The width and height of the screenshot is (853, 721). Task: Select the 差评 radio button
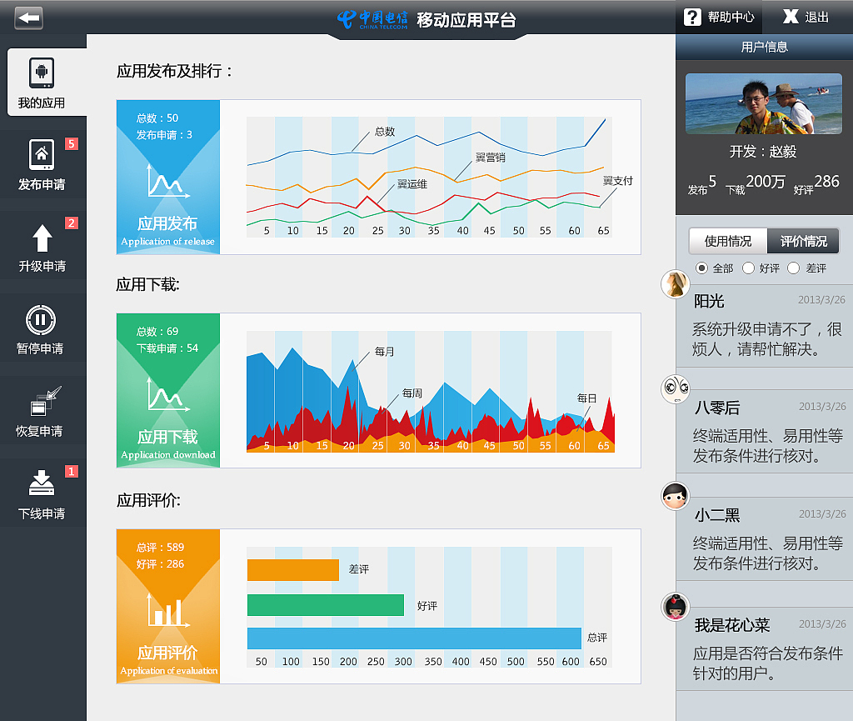tap(794, 268)
